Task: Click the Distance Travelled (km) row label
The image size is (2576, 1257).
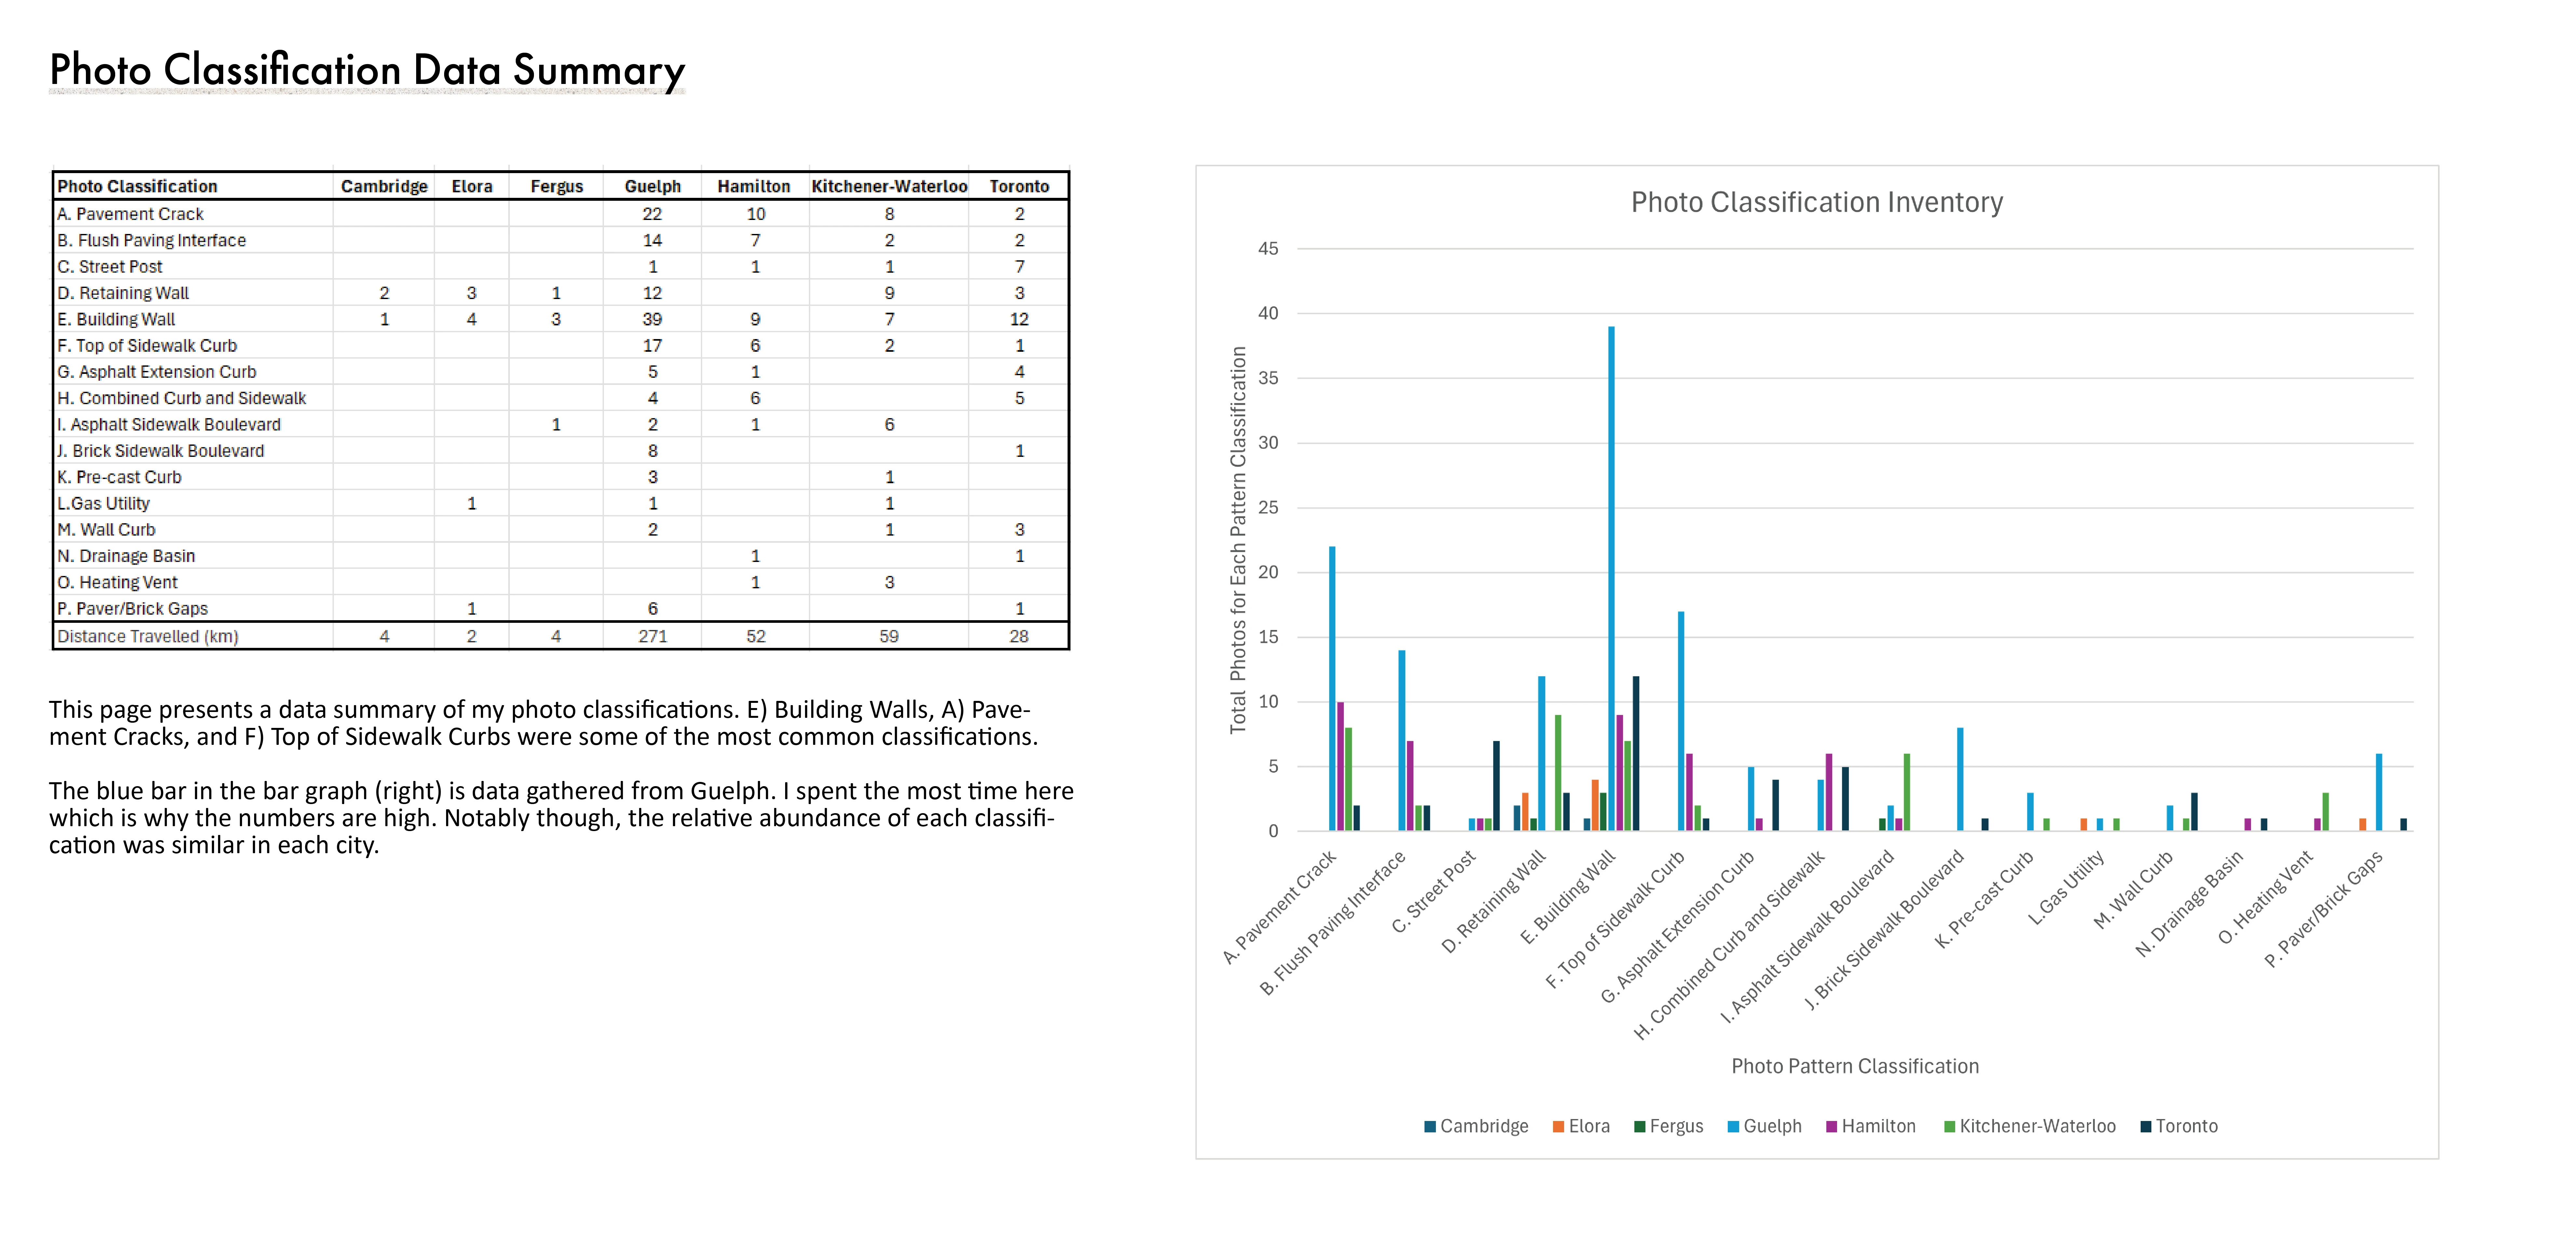Action: point(148,636)
